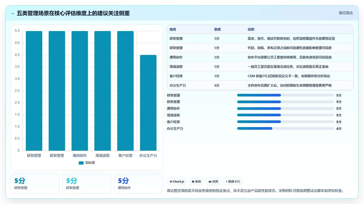The image size is (364, 204).
Task: Click the 现场流程 bar in the chart
Action: 102,91
